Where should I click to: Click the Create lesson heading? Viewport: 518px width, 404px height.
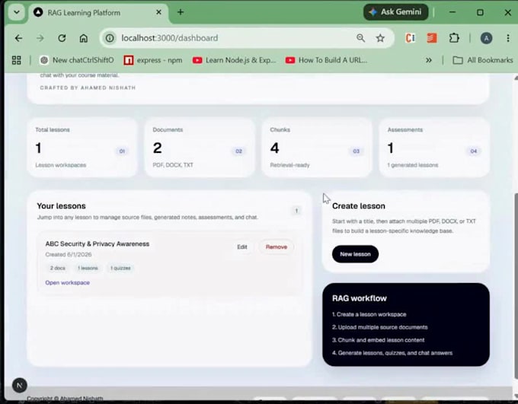click(x=359, y=206)
